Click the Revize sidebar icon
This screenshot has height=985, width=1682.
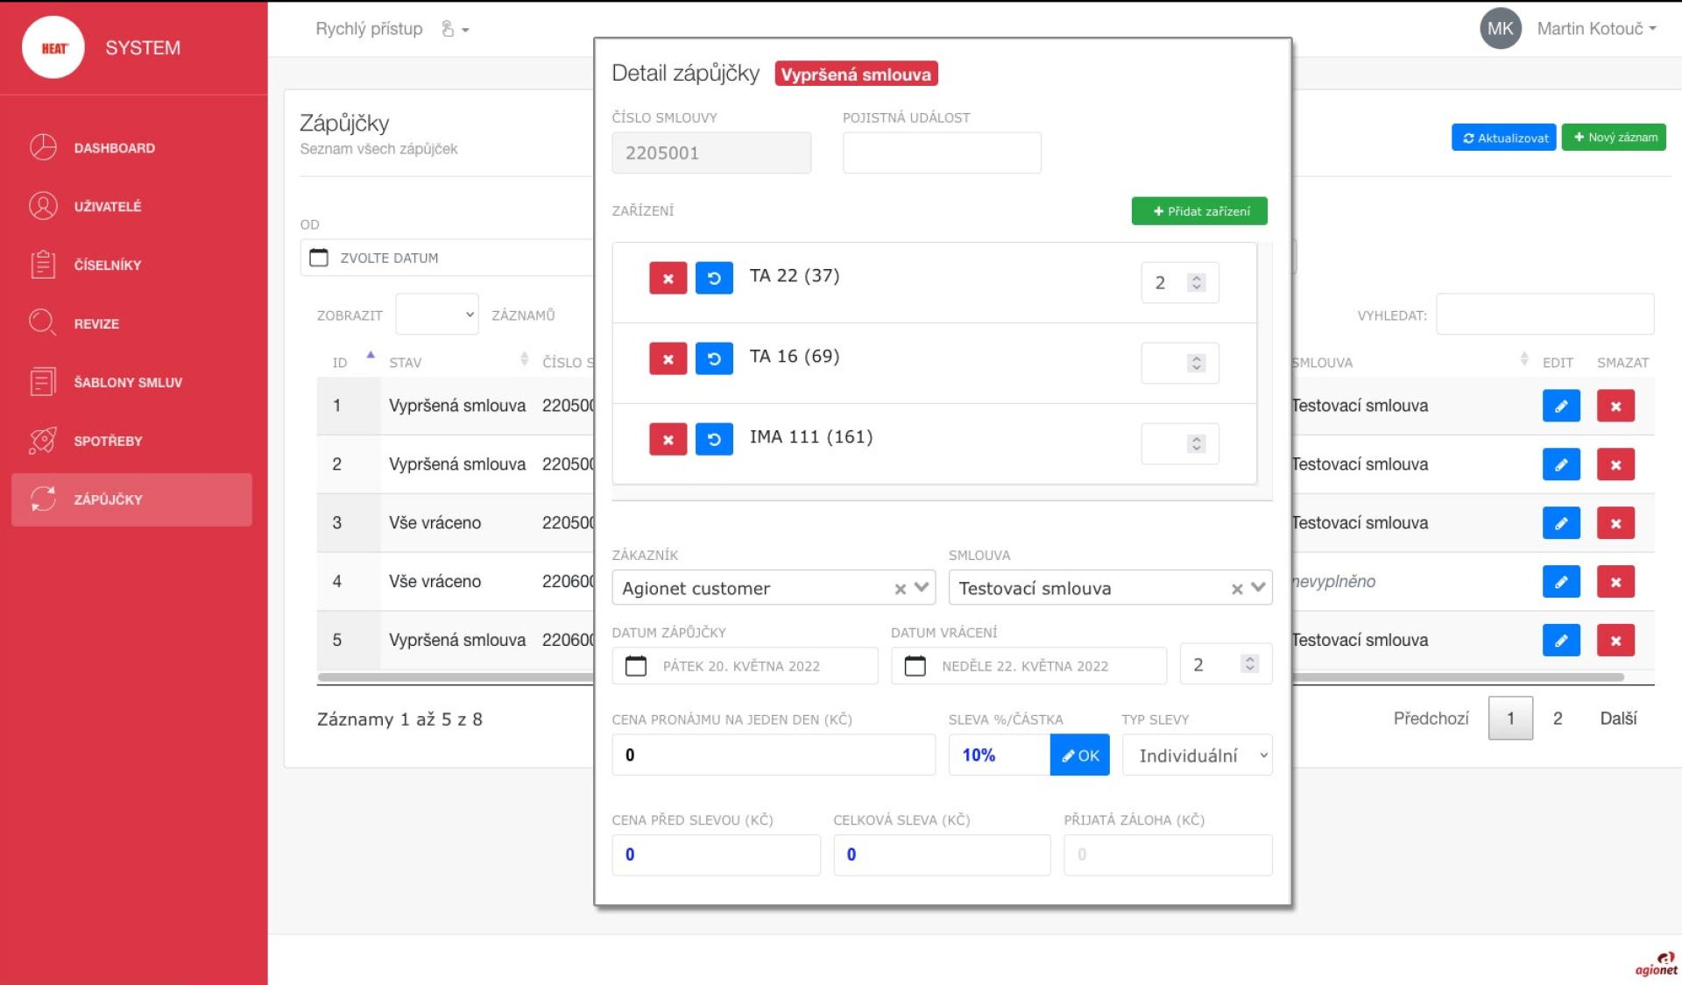[x=42, y=322]
